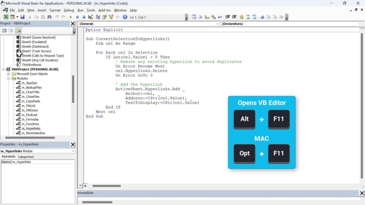
Task: Click the Run Sub/UserForm play icon
Action: point(71,17)
